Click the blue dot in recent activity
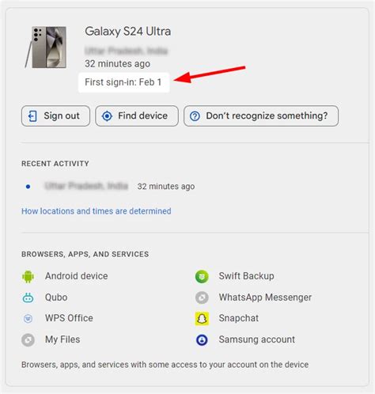The height and width of the screenshot is (394, 375). [x=28, y=187]
